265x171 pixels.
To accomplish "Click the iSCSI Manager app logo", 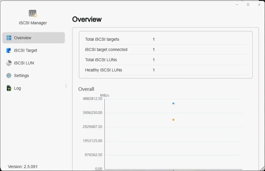I will click(33, 13).
